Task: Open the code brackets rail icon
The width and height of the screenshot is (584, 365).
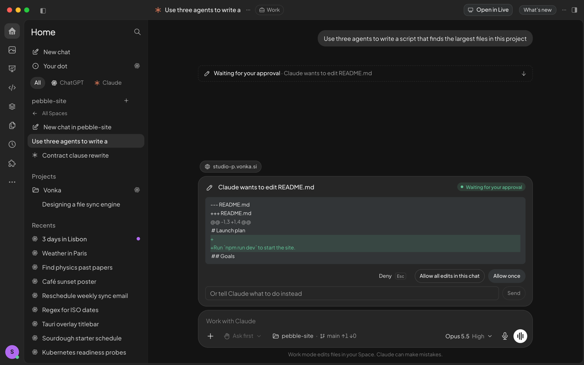Action: pyautogui.click(x=12, y=88)
